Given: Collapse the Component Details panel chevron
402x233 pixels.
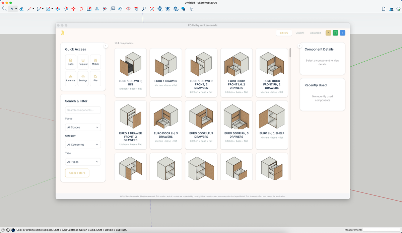Looking at the screenshot, I should pos(299,46).
